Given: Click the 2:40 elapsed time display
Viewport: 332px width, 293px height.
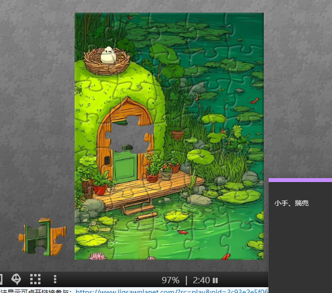Looking at the screenshot, I should tap(201, 280).
